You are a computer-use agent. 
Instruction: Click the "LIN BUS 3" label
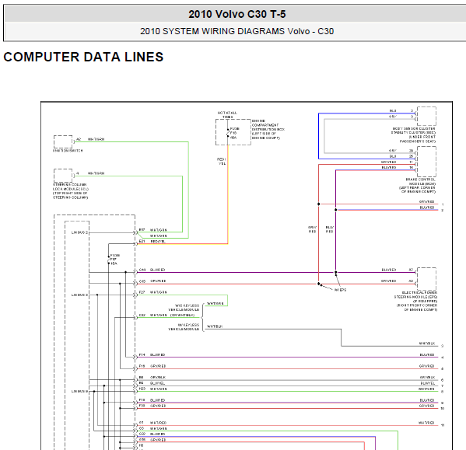[79, 295]
